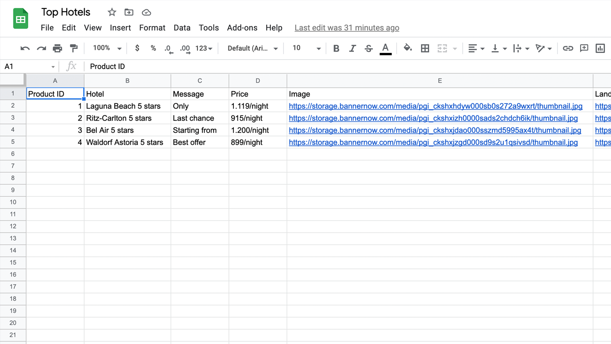Click the Insert link icon

pyautogui.click(x=568, y=48)
